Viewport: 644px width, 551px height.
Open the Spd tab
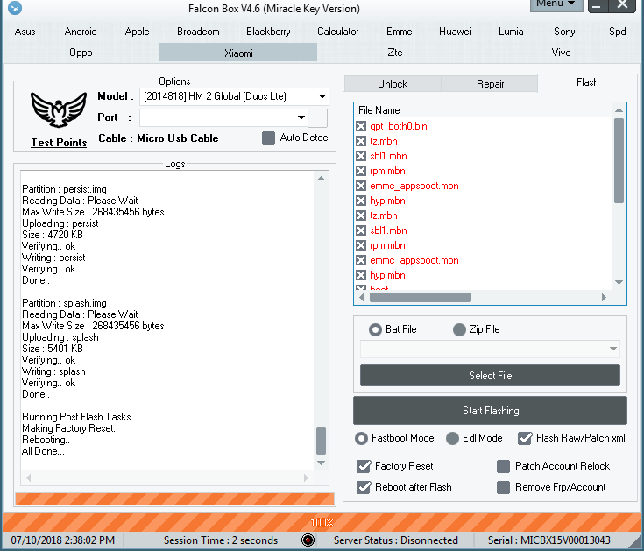pos(618,32)
